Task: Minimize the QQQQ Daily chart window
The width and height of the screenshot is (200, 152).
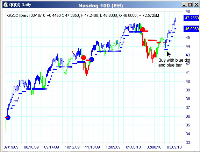Action: pyautogui.click(x=184, y=5)
